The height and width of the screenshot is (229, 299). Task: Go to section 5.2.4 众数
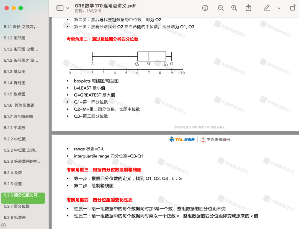point(13,173)
